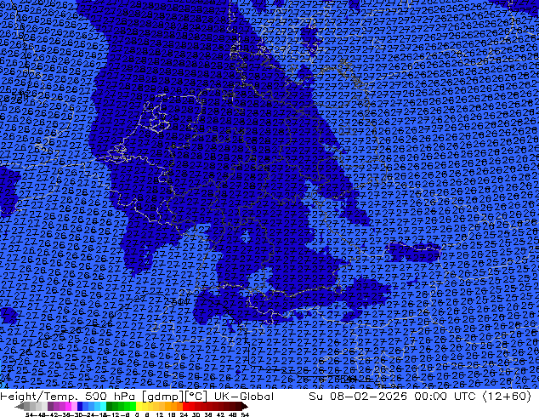Click the bright yellow swatch in the color scale
The height and width of the screenshot is (417, 539).
pyautogui.click(x=139, y=406)
